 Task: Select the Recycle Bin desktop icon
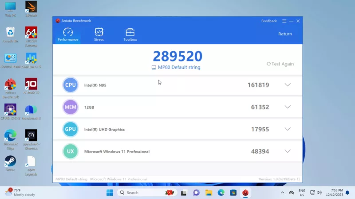click(10, 35)
